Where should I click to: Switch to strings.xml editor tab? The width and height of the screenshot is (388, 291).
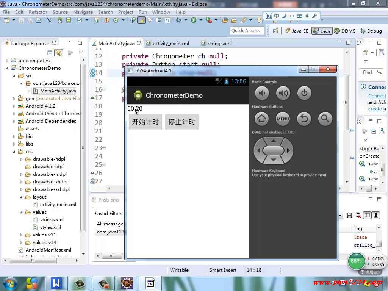[219, 44]
